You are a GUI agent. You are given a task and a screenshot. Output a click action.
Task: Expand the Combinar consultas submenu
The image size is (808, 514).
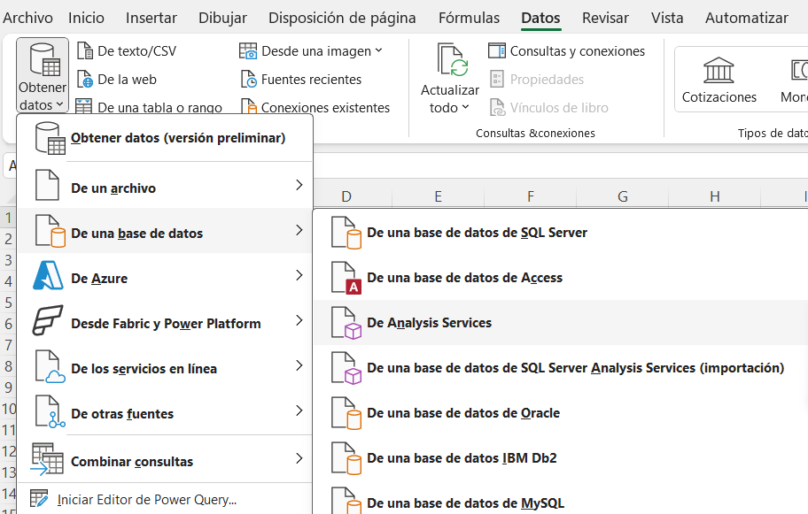tap(299, 461)
